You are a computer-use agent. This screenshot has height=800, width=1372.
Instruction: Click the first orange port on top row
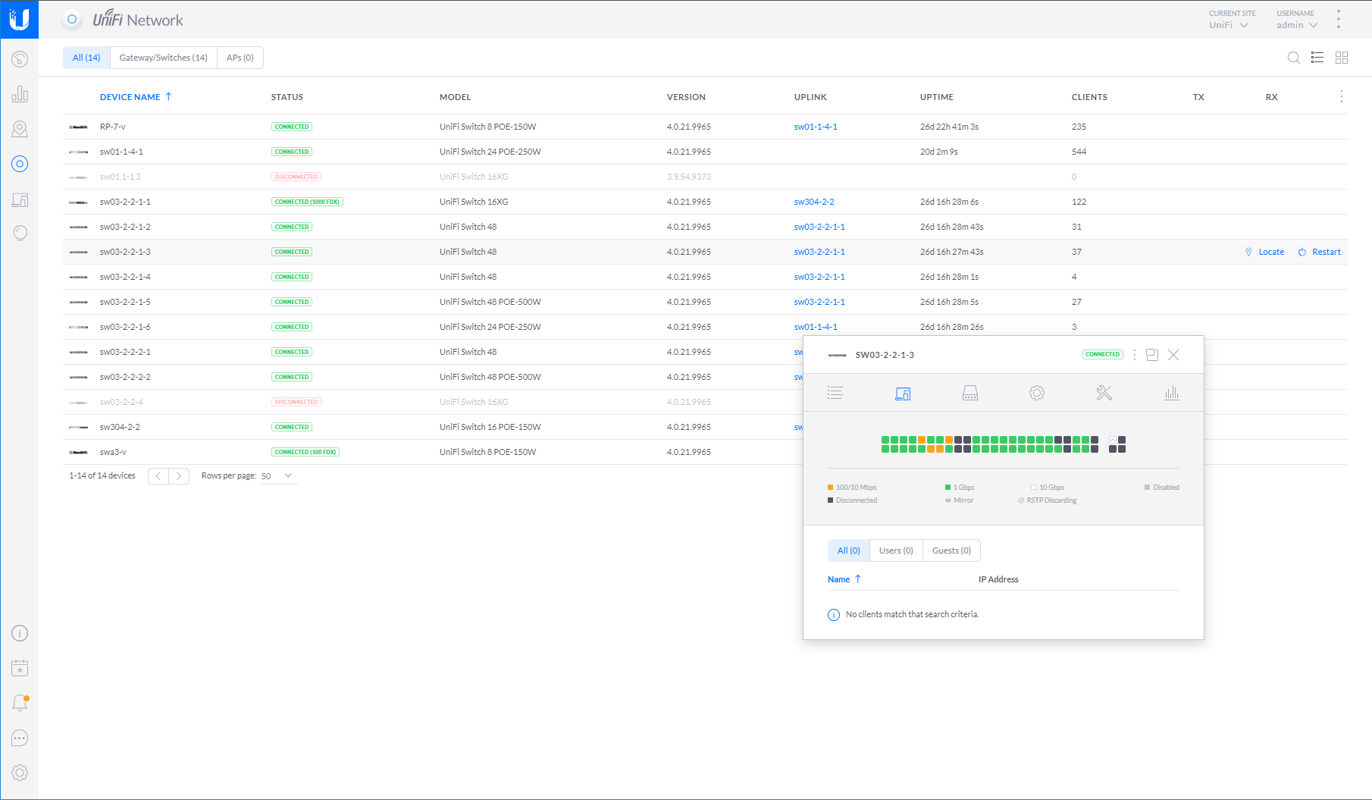click(922, 440)
